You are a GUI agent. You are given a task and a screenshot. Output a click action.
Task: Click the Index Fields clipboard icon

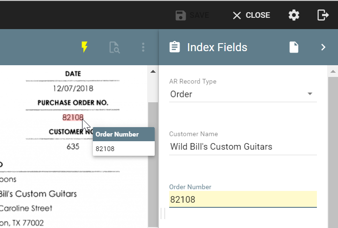pos(174,47)
